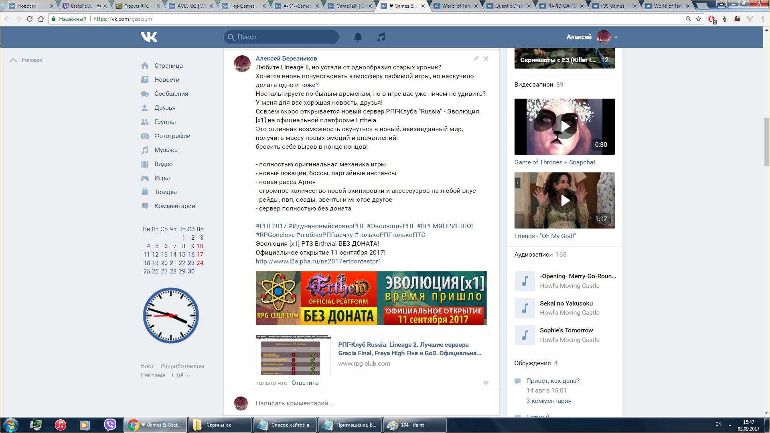
Task: Go to Страница in sidebar
Action: pyautogui.click(x=168, y=66)
